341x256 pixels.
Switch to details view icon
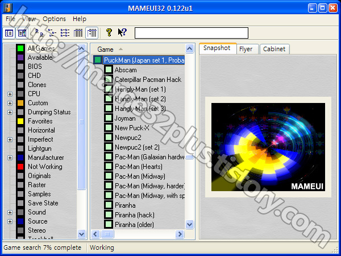[x=78, y=33]
